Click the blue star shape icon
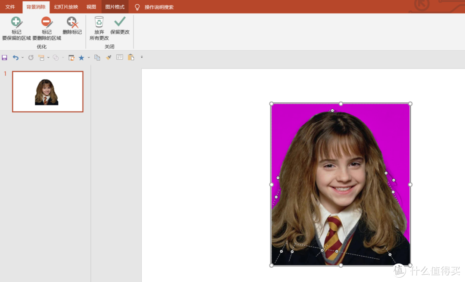The height and width of the screenshot is (282, 465). pyautogui.click(x=81, y=58)
